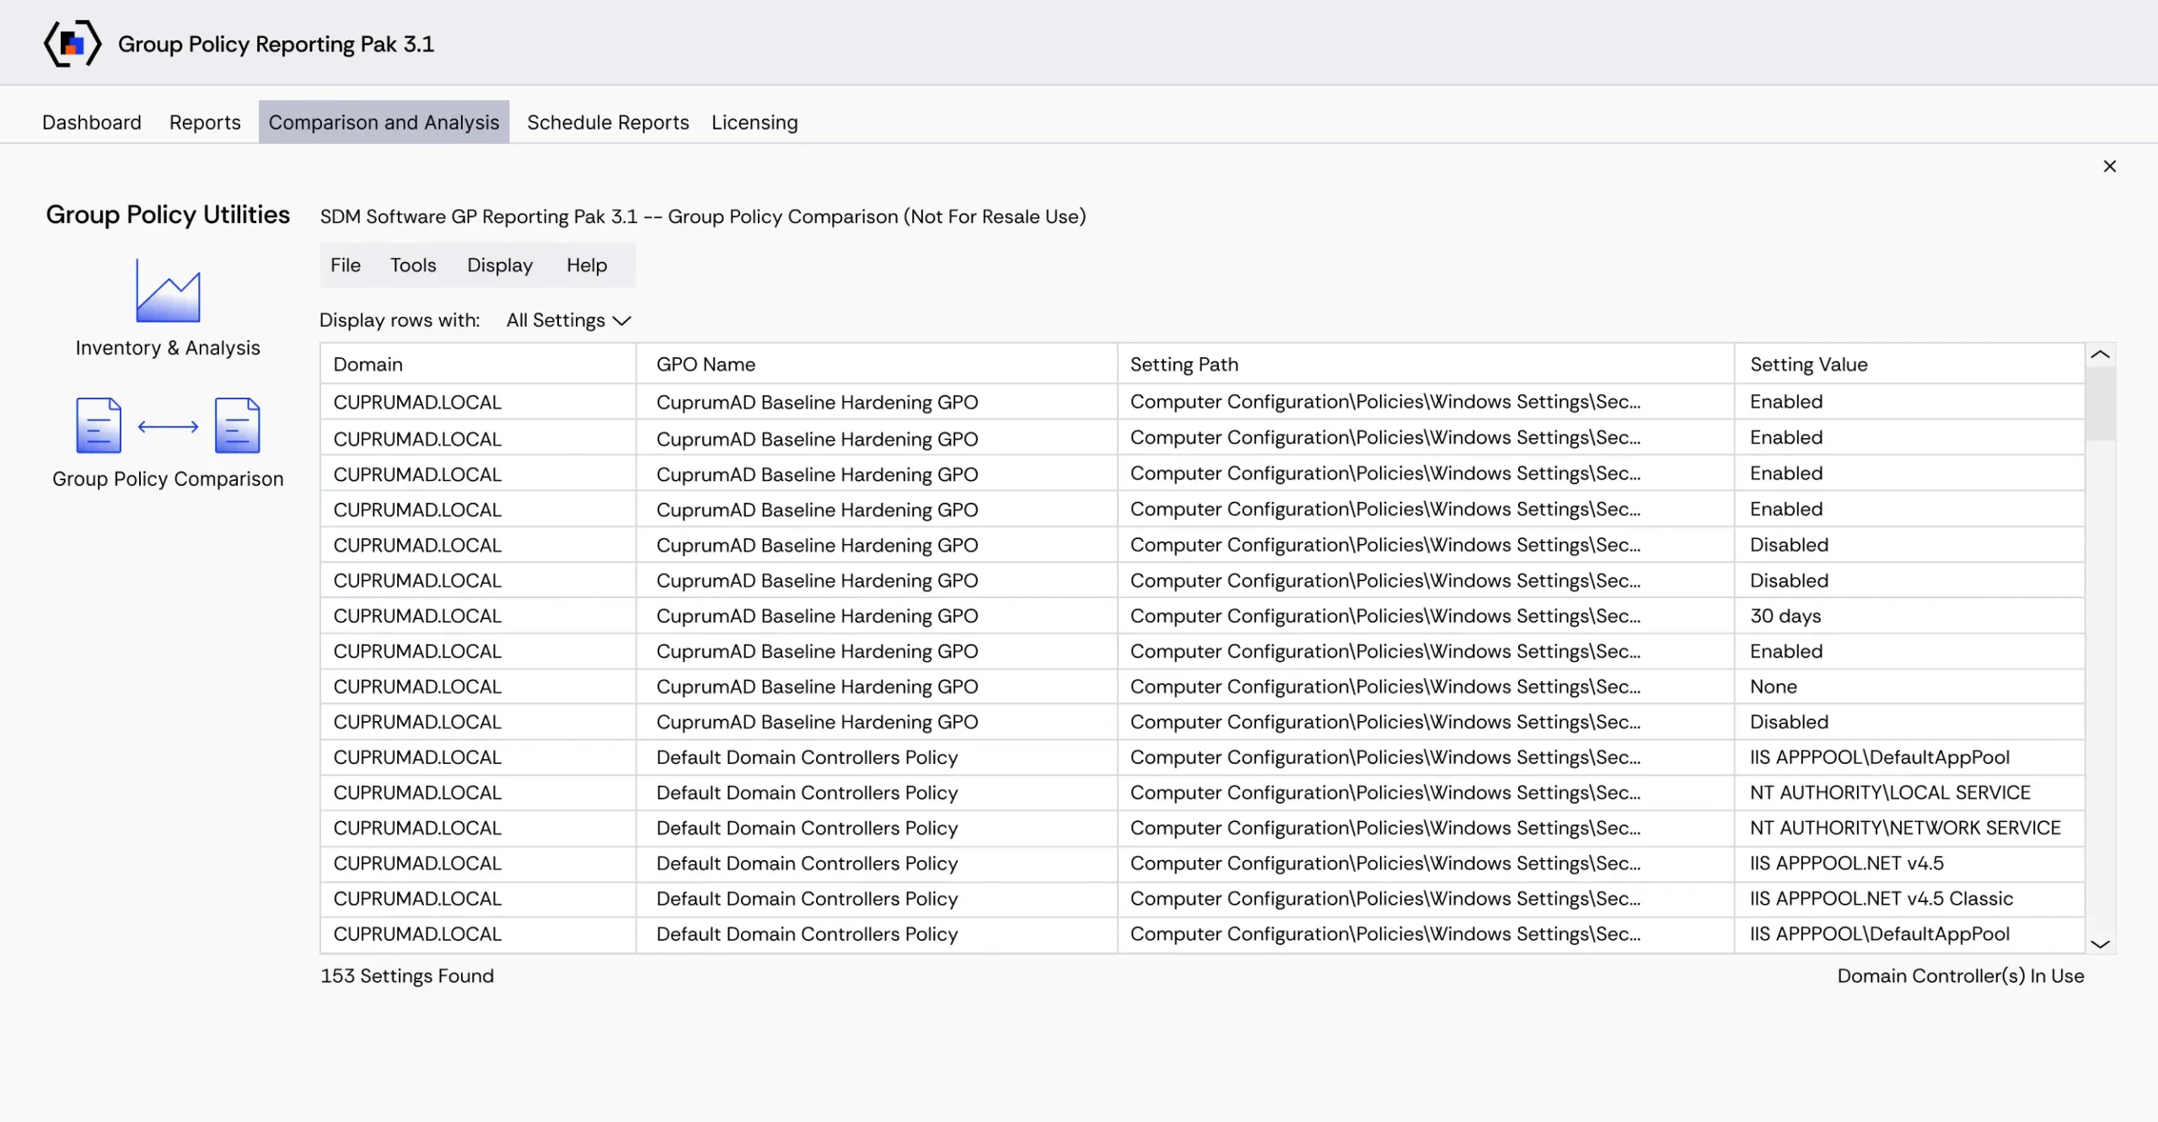Open the Display menu
Image resolution: width=2158 pixels, height=1122 pixels.
500,265
